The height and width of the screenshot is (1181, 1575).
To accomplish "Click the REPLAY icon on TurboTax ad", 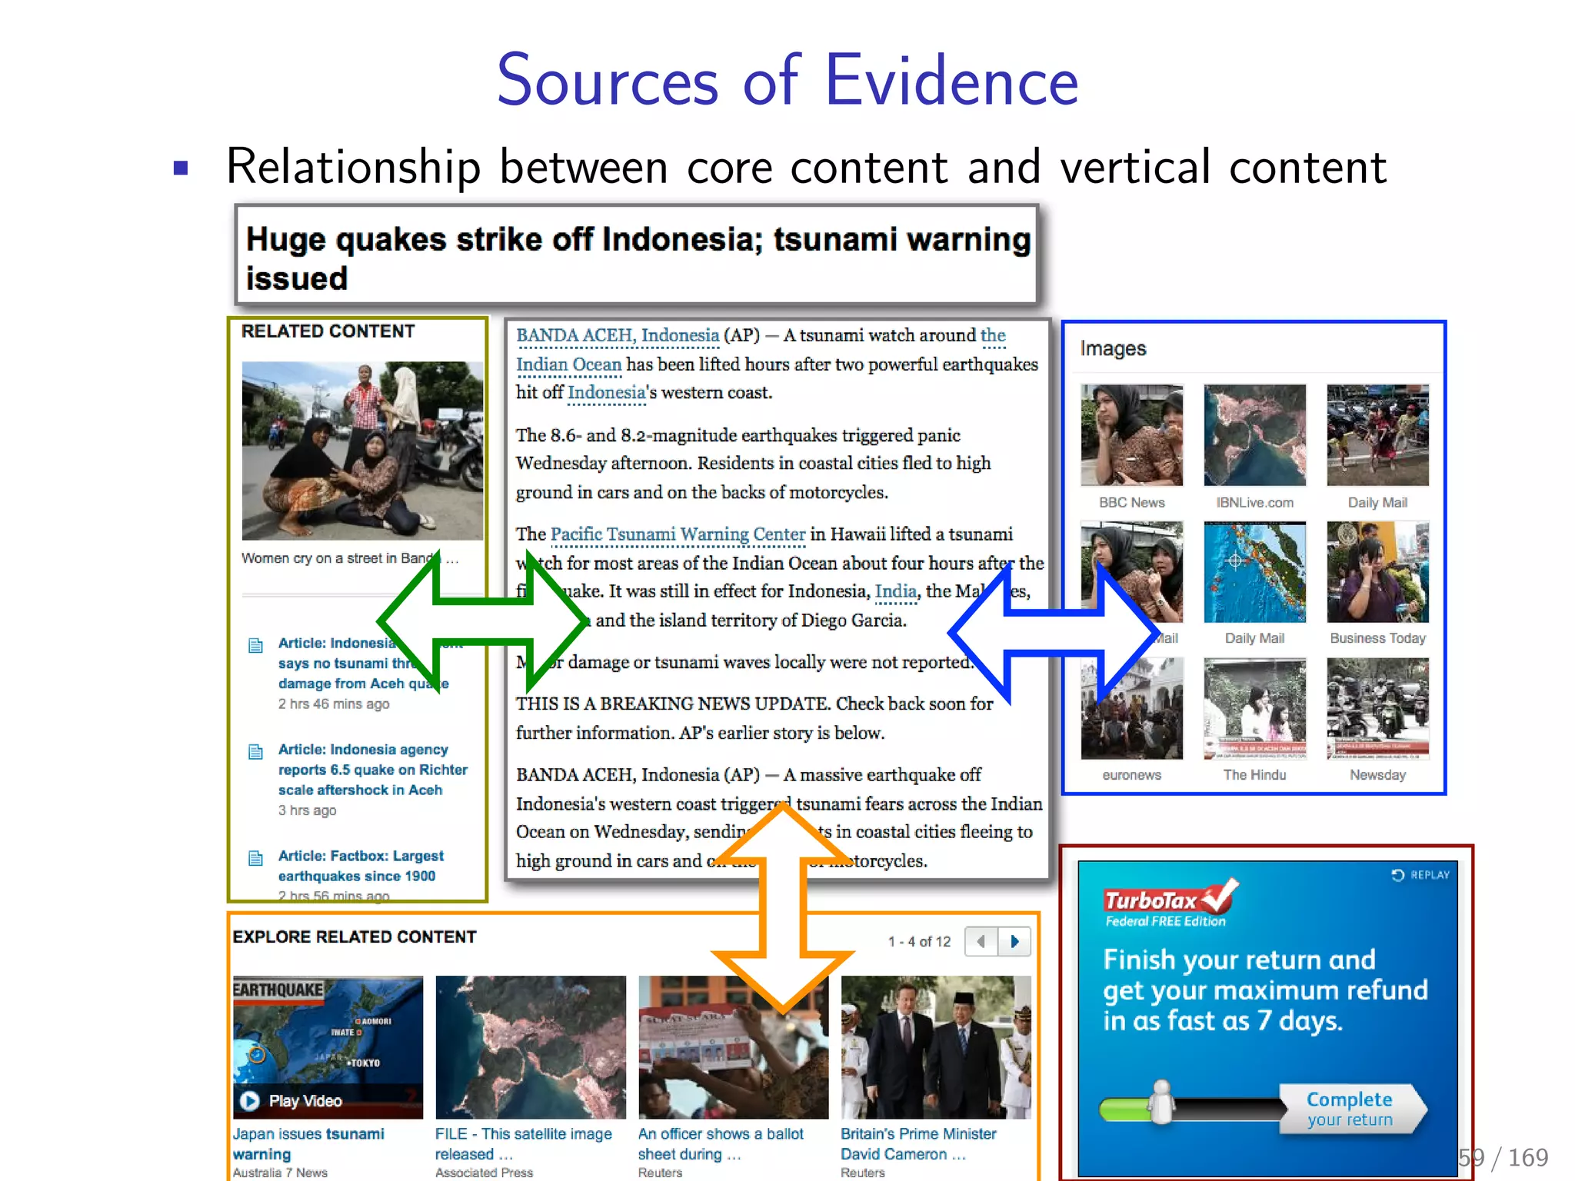I will 1397,875.
